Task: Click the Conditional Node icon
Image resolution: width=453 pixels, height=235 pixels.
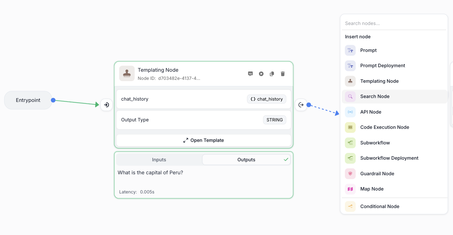Action: coord(350,206)
